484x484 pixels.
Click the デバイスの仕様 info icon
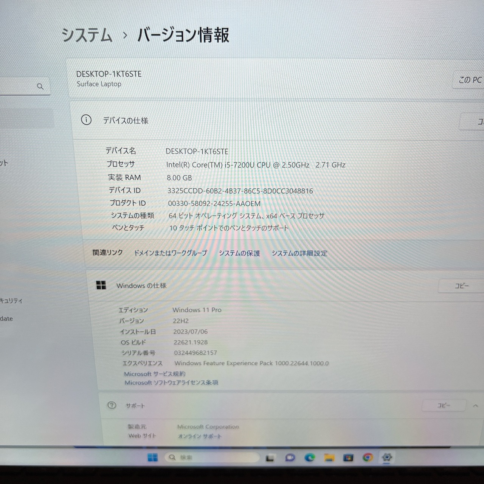[86, 120]
